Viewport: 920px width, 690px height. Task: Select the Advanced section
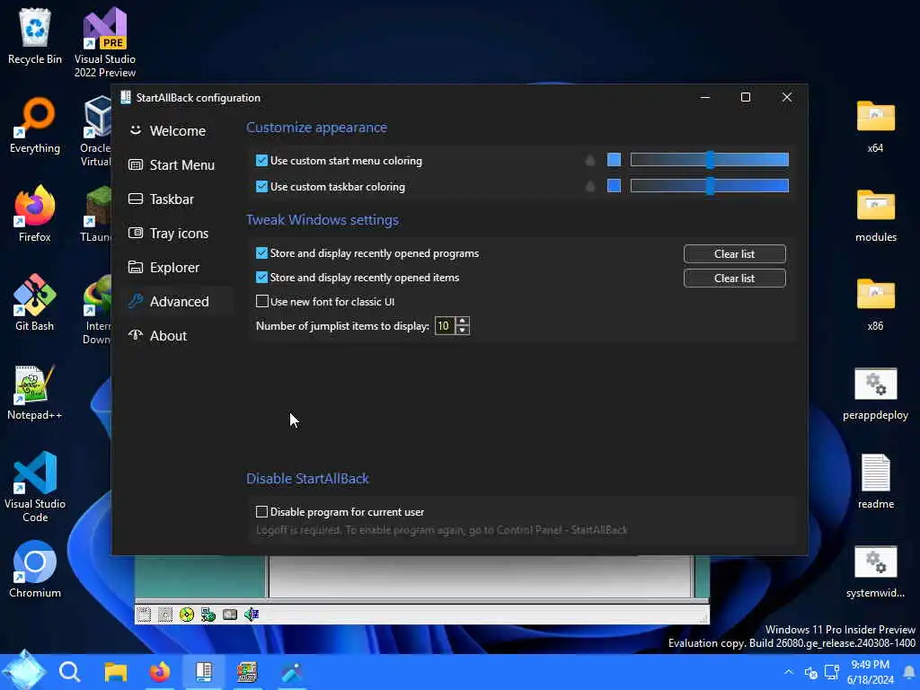click(179, 302)
